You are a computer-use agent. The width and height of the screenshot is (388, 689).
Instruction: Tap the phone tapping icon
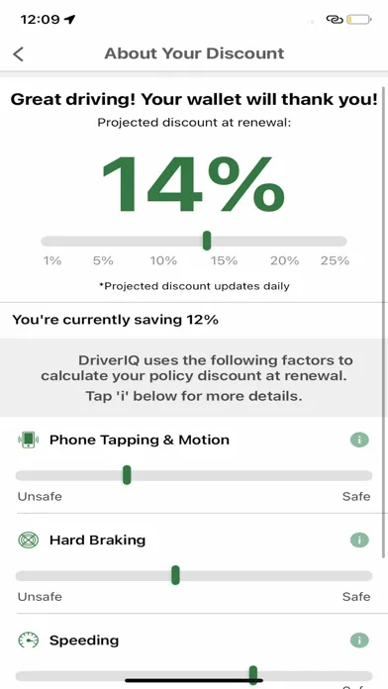(x=29, y=440)
